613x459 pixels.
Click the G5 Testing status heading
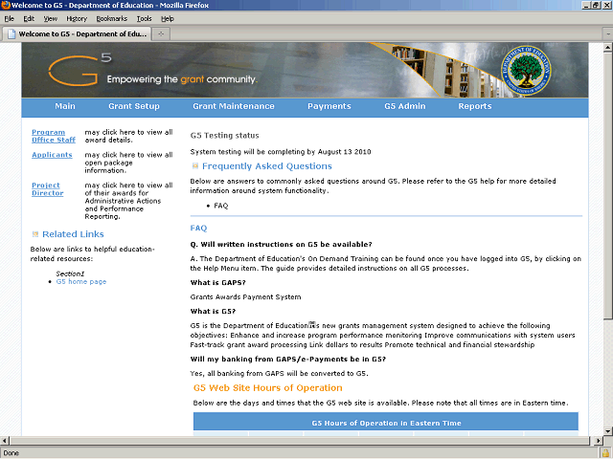pos(224,136)
